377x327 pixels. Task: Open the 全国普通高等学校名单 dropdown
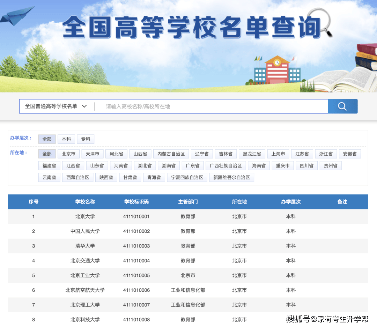click(56, 106)
